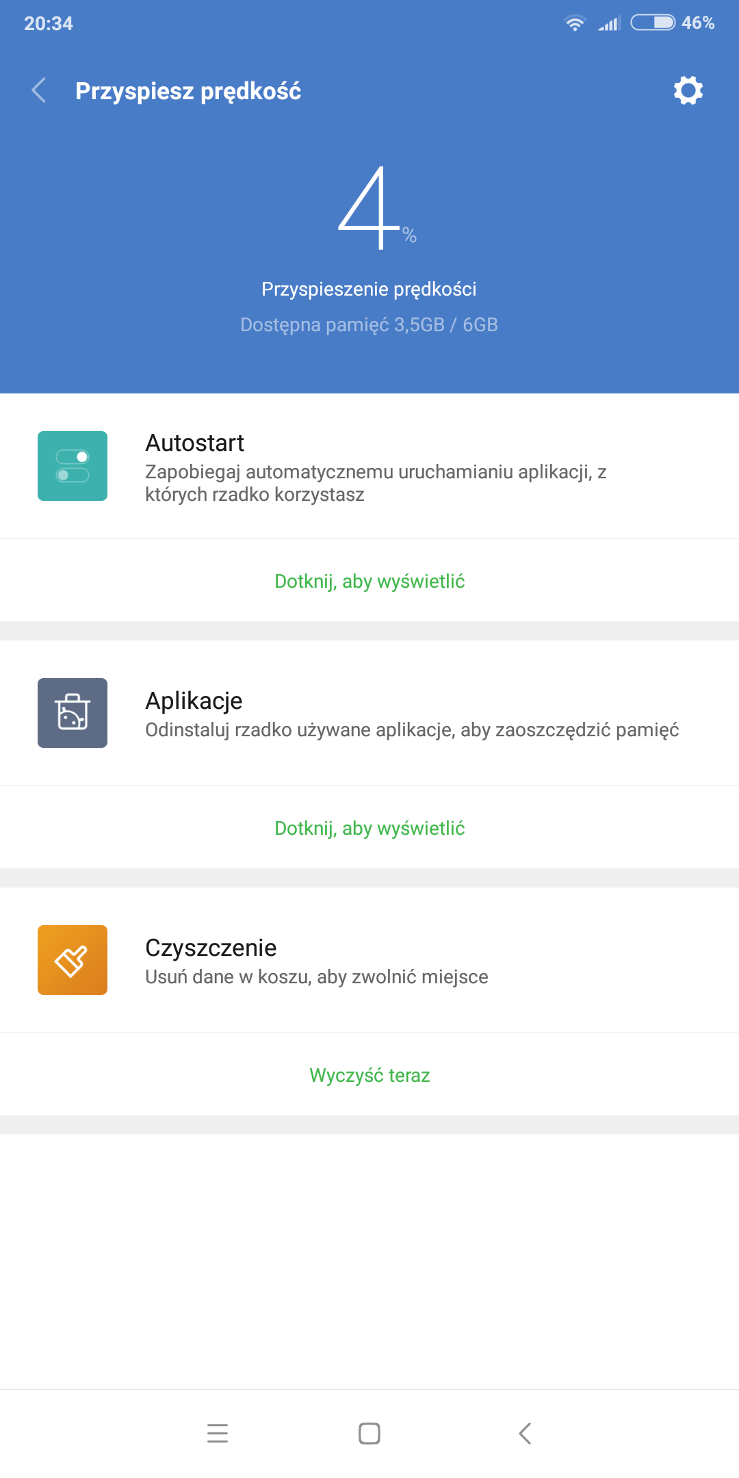The height and width of the screenshot is (1478, 739).
Task: Tap the "Przyspiesz prędkość" page title
Action: coord(188,91)
